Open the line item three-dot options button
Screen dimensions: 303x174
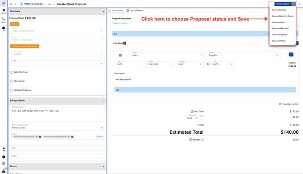click(291, 55)
